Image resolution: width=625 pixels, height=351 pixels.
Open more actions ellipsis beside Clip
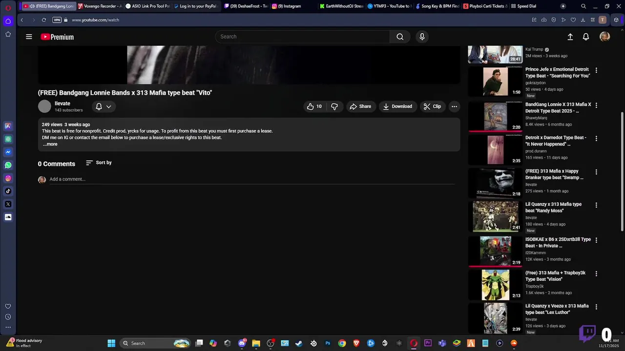coord(454,106)
